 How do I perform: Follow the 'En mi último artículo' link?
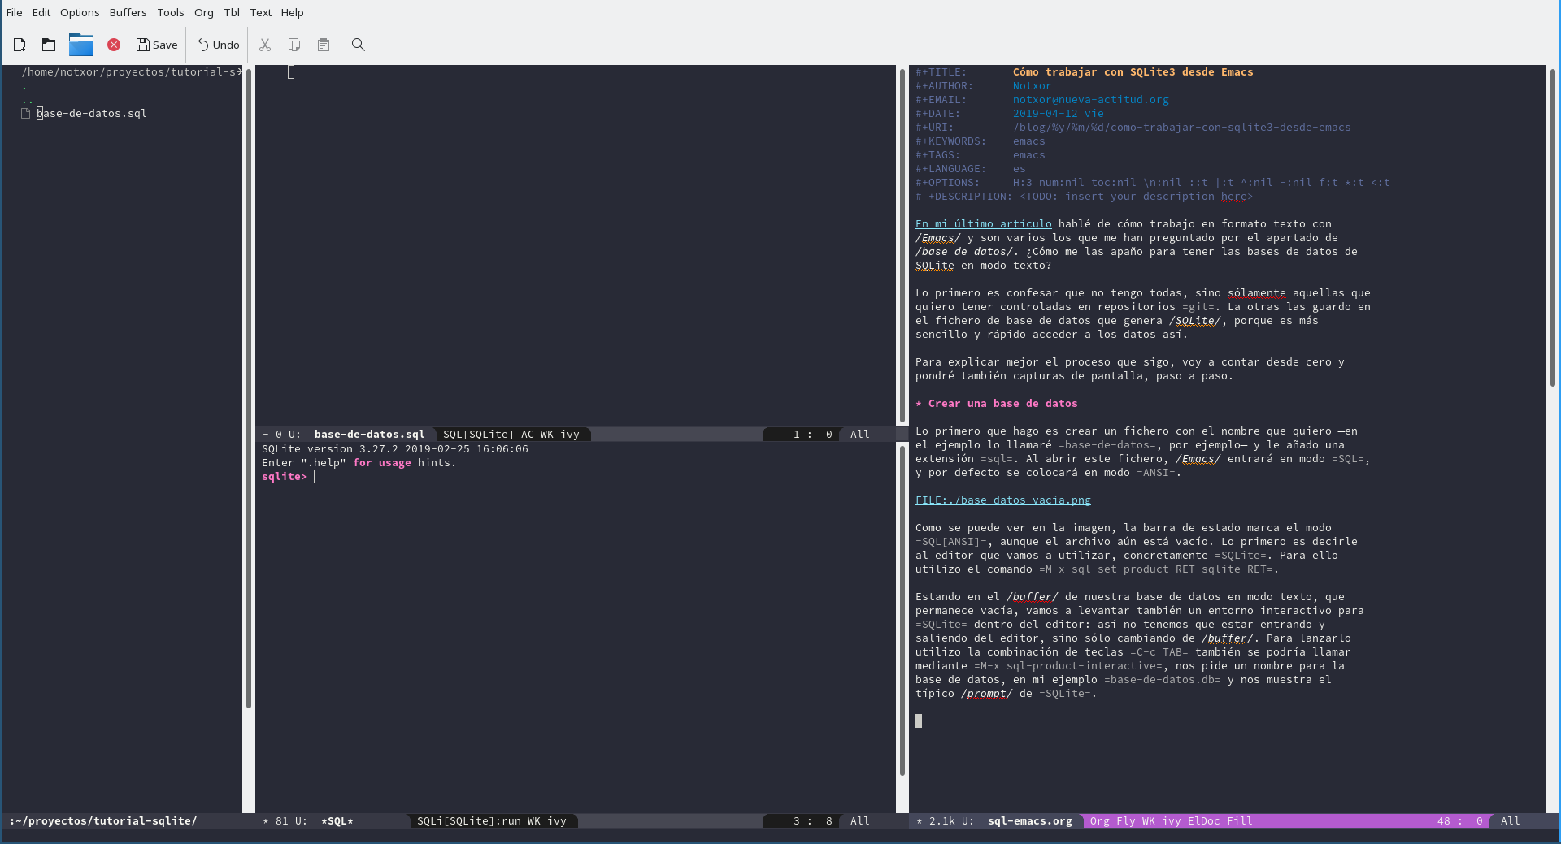[x=984, y=224]
